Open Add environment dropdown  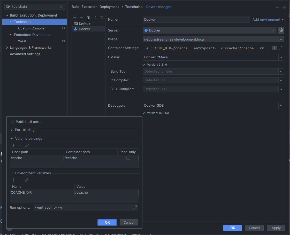coord(268,19)
